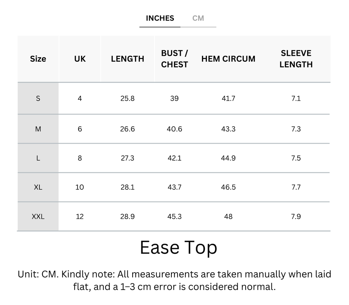Click the sleeve length value 7.7
The image size is (349, 305).
point(296,187)
